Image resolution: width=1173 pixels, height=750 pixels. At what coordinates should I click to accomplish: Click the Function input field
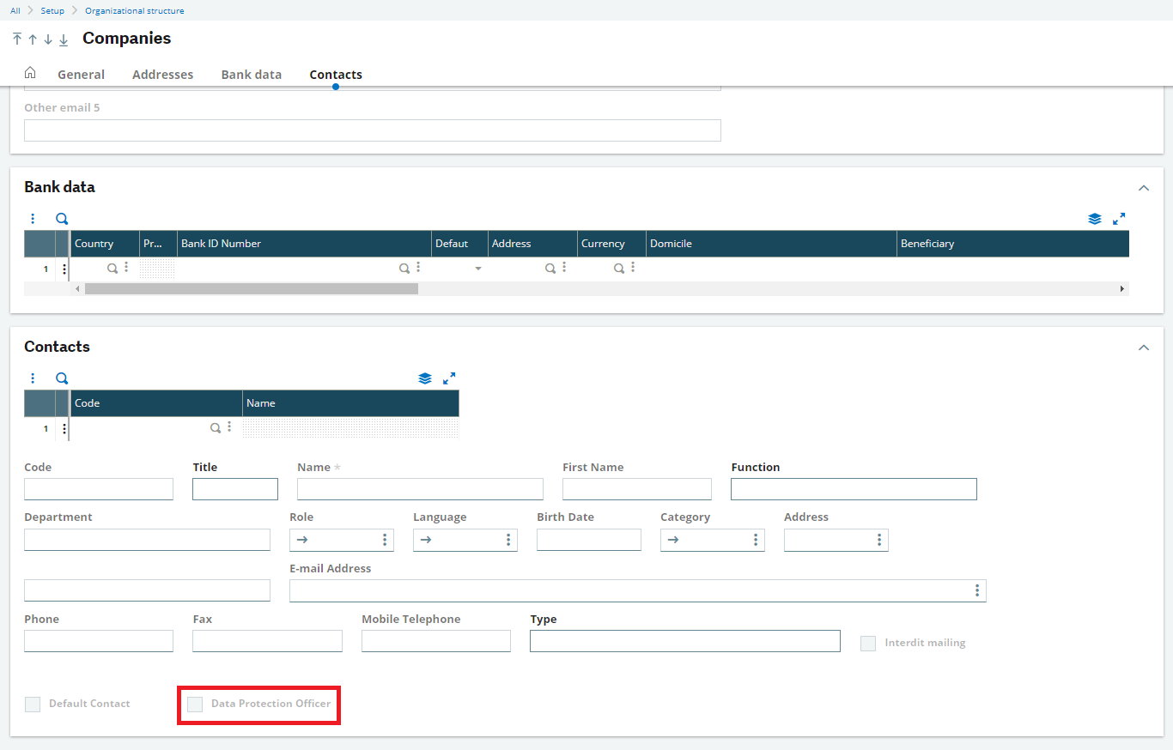pos(854,489)
